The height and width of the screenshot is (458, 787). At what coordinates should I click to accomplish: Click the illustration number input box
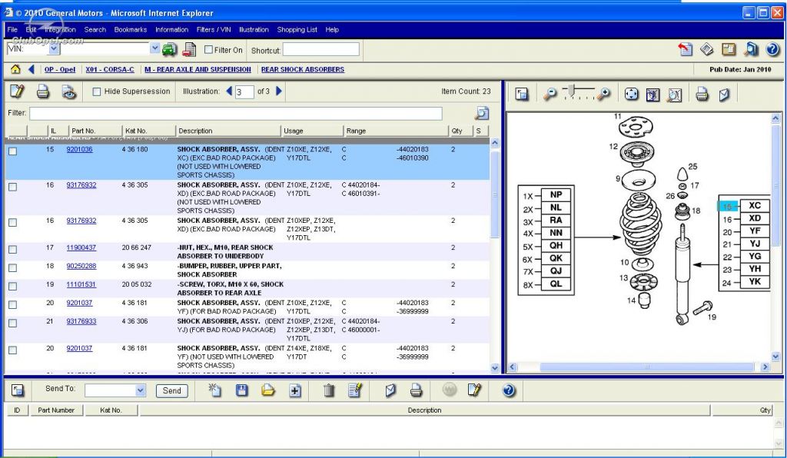(x=244, y=91)
